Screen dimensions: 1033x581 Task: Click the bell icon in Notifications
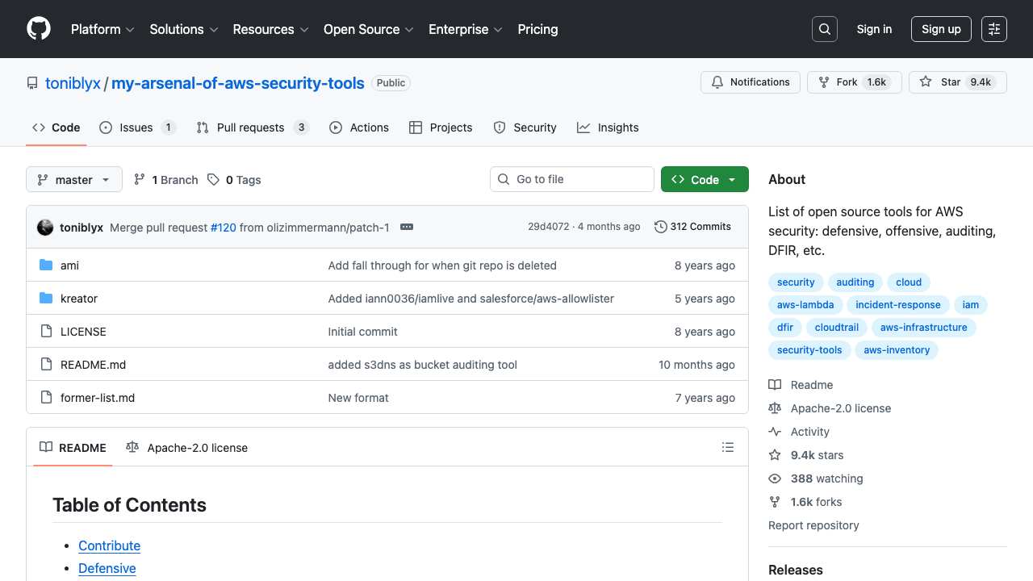point(717,82)
